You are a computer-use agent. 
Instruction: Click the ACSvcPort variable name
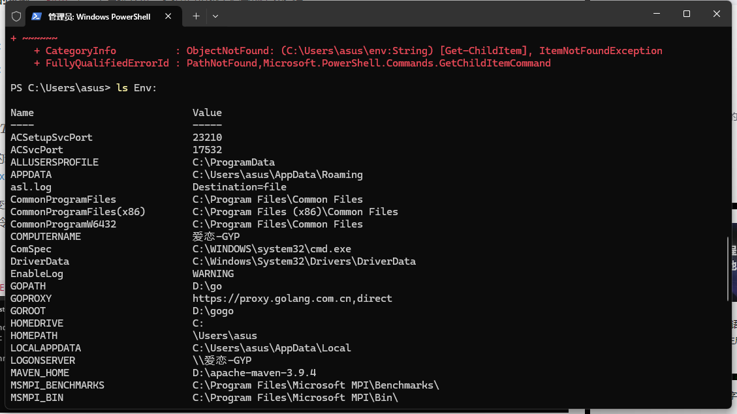(37, 150)
